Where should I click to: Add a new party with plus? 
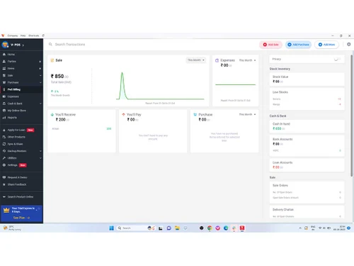point(40,62)
